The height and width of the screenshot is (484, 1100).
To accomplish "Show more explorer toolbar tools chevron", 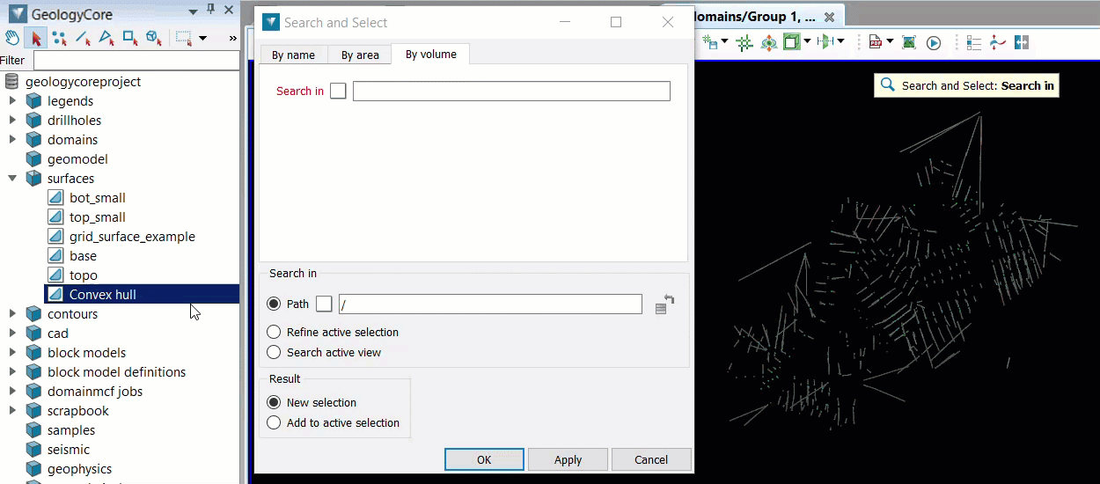I will click(232, 38).
